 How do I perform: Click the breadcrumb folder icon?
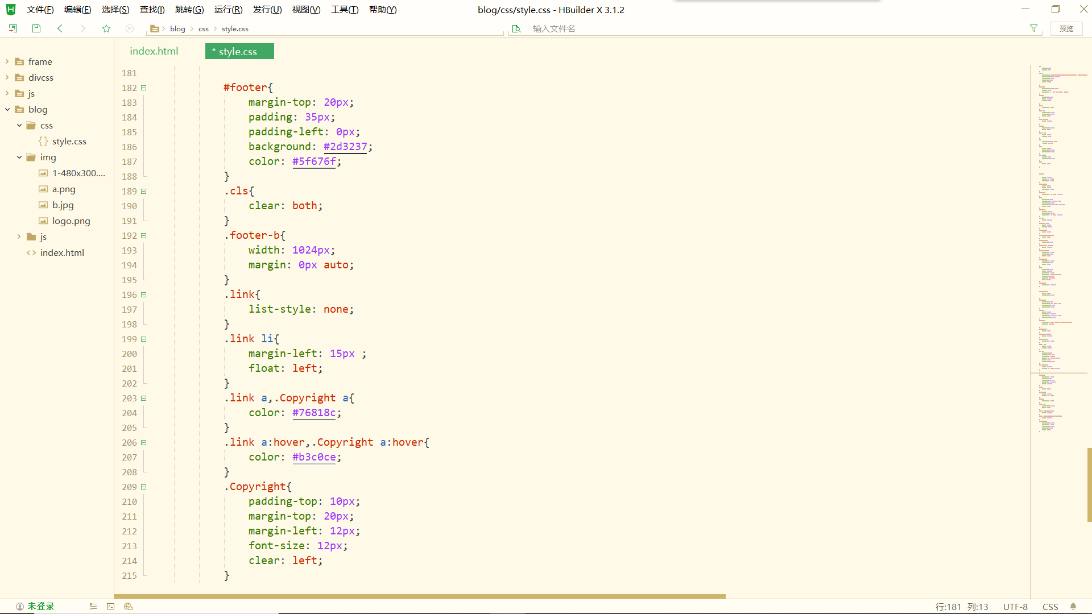[154, 28]
